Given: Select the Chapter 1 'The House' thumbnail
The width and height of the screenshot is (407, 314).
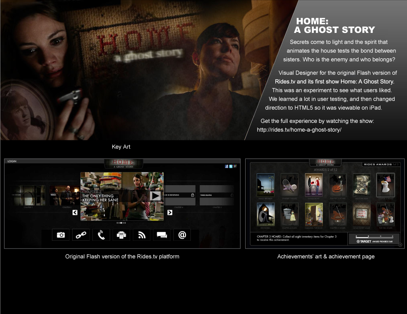Looking at the screenshot, I should point(28,195).
